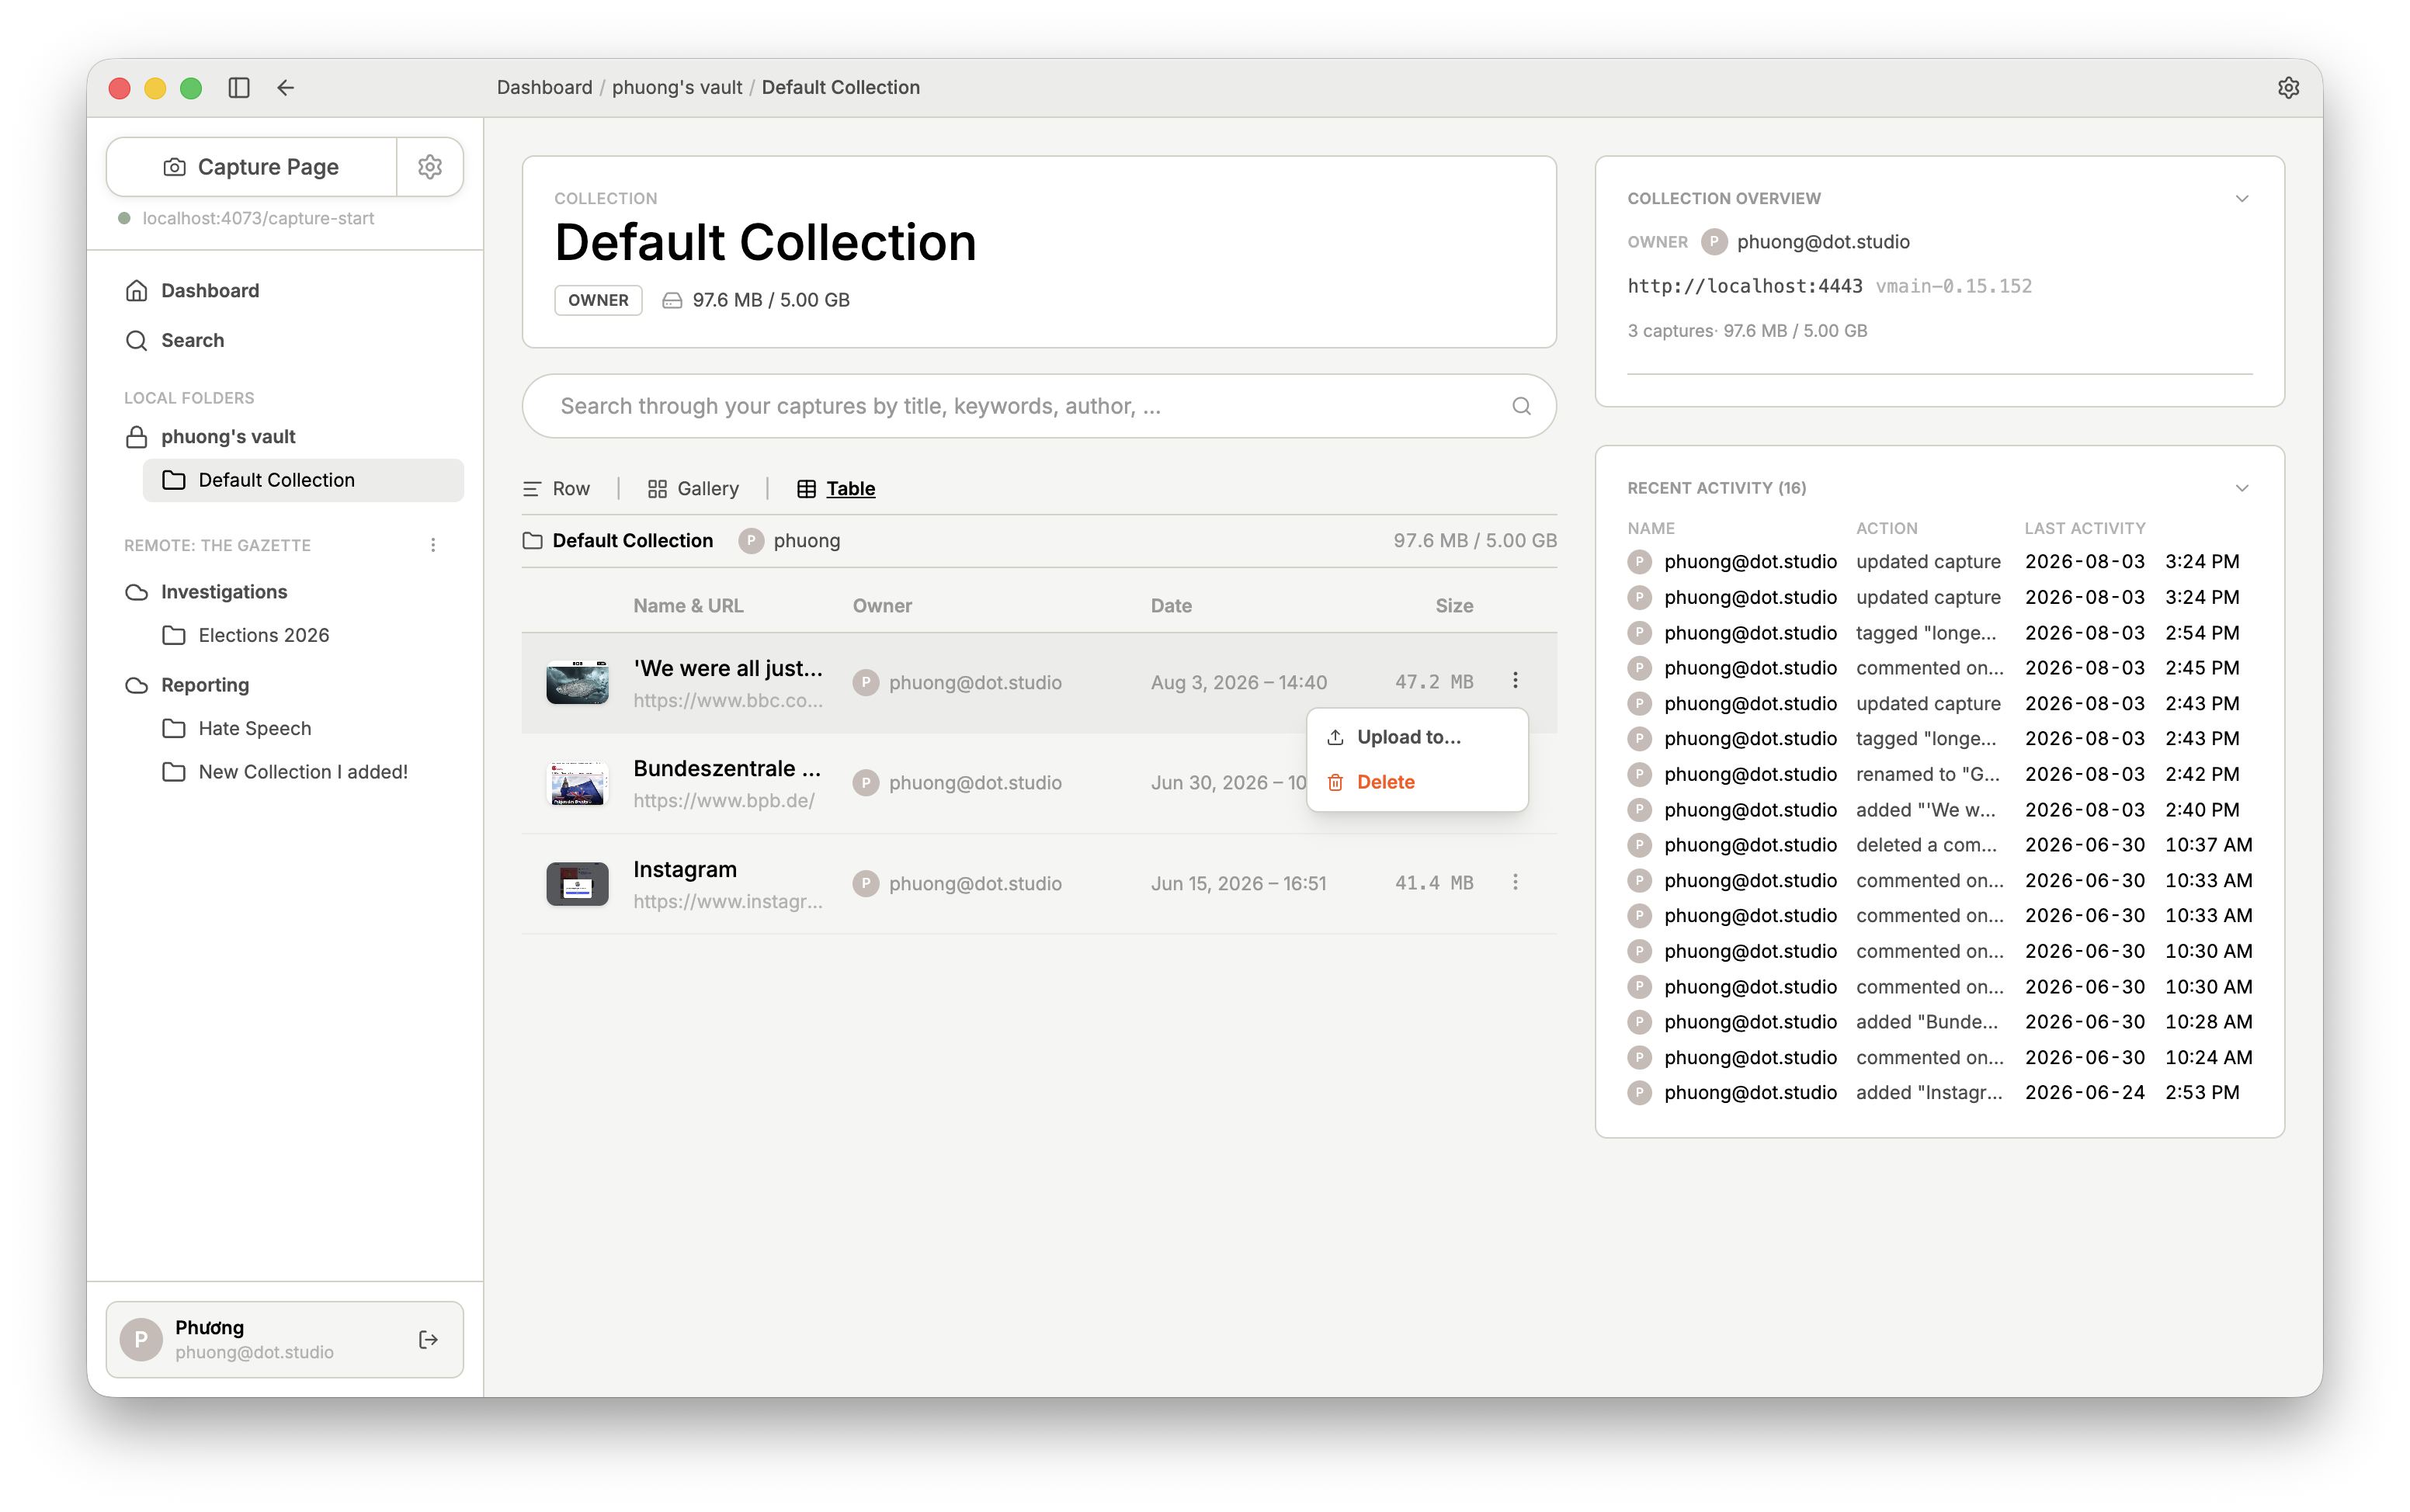Viewport: 2410px width, 1512px height.
Task: Open the Bundeszentrale capture thumbnail
Action: click(577, 783)
